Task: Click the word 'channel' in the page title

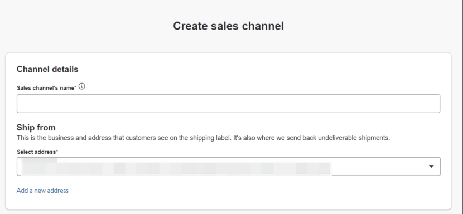Action: click(263, 26)
